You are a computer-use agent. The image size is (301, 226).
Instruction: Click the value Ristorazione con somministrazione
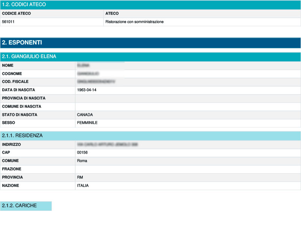[135, 22]
